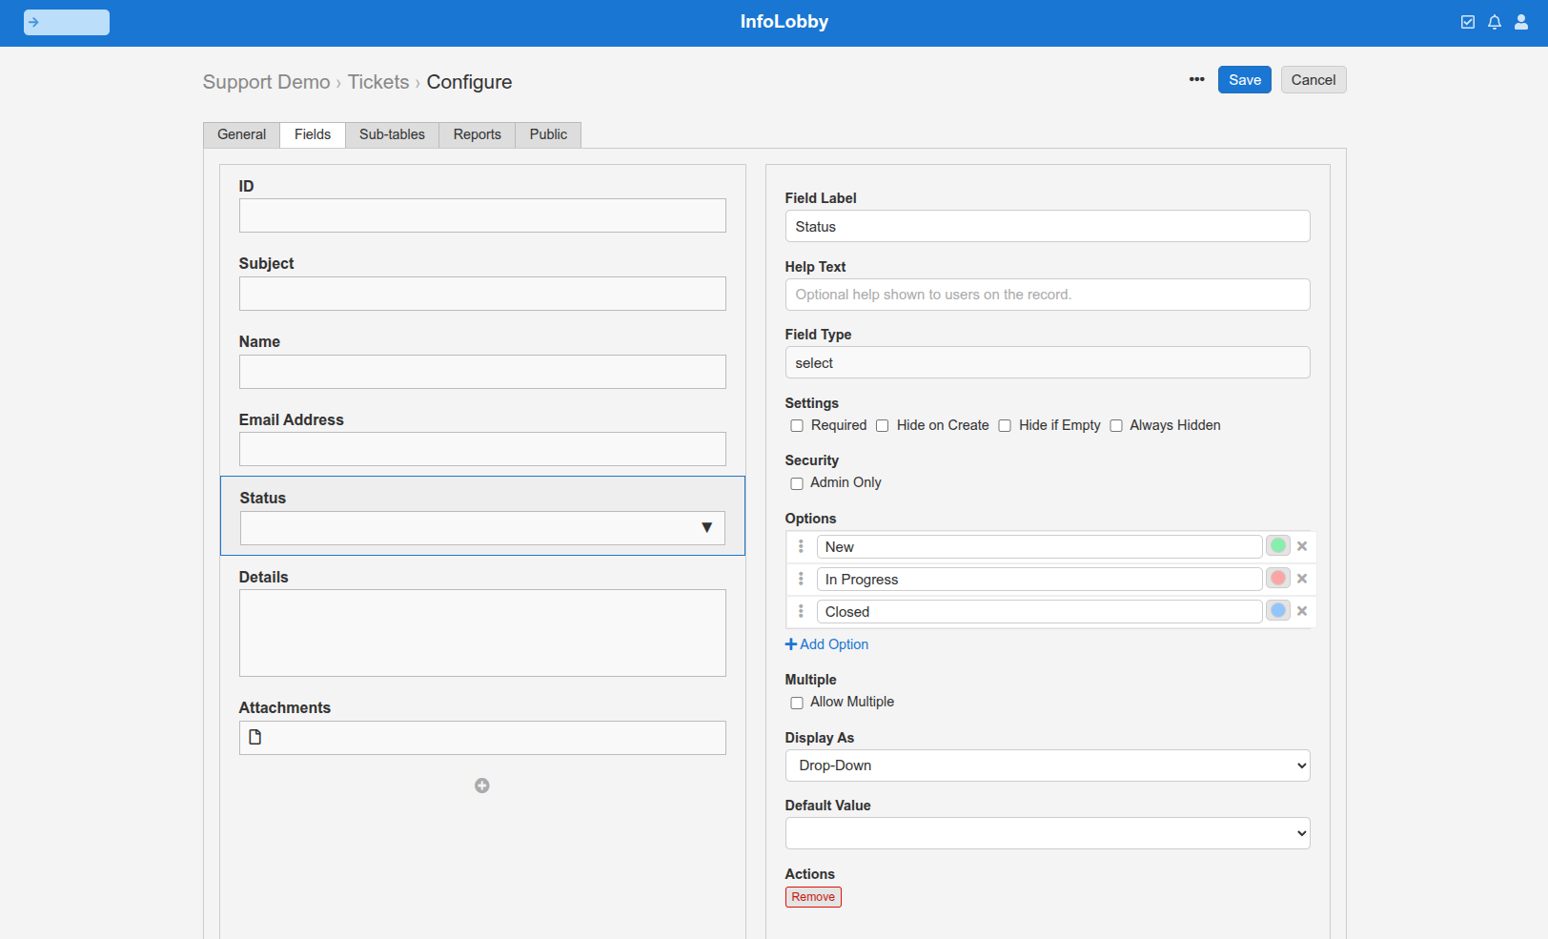
Task: Change the blue color of Closed option
Action: point(1278,610)
